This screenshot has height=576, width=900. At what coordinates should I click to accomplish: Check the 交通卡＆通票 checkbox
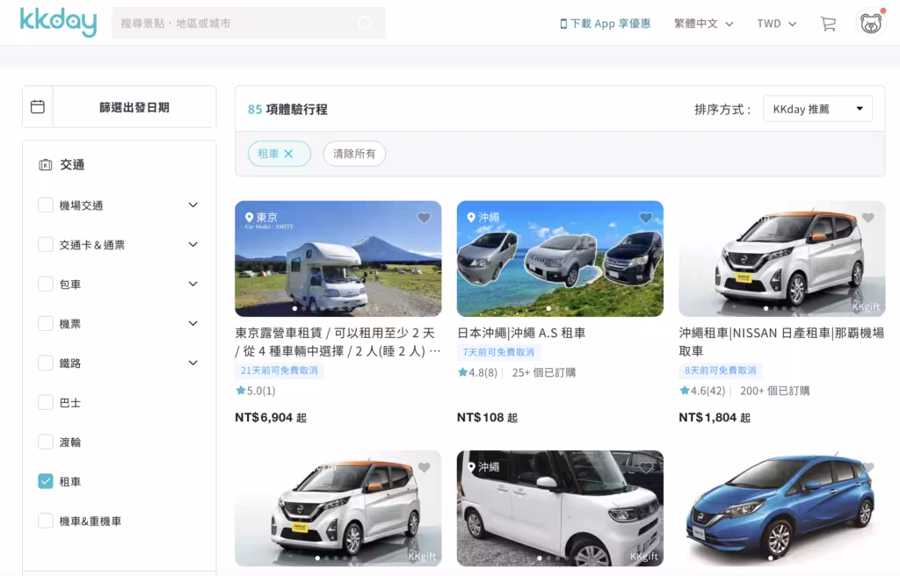point(46,244)
